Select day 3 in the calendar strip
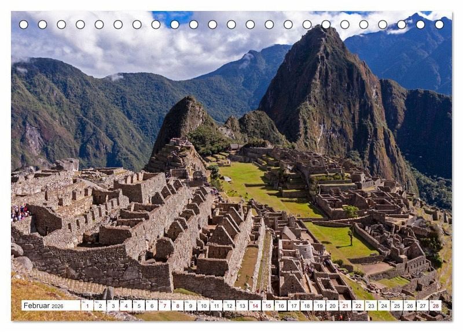Image resolution: width=463 pixels, height=332 pixels. tap(113, 305)
